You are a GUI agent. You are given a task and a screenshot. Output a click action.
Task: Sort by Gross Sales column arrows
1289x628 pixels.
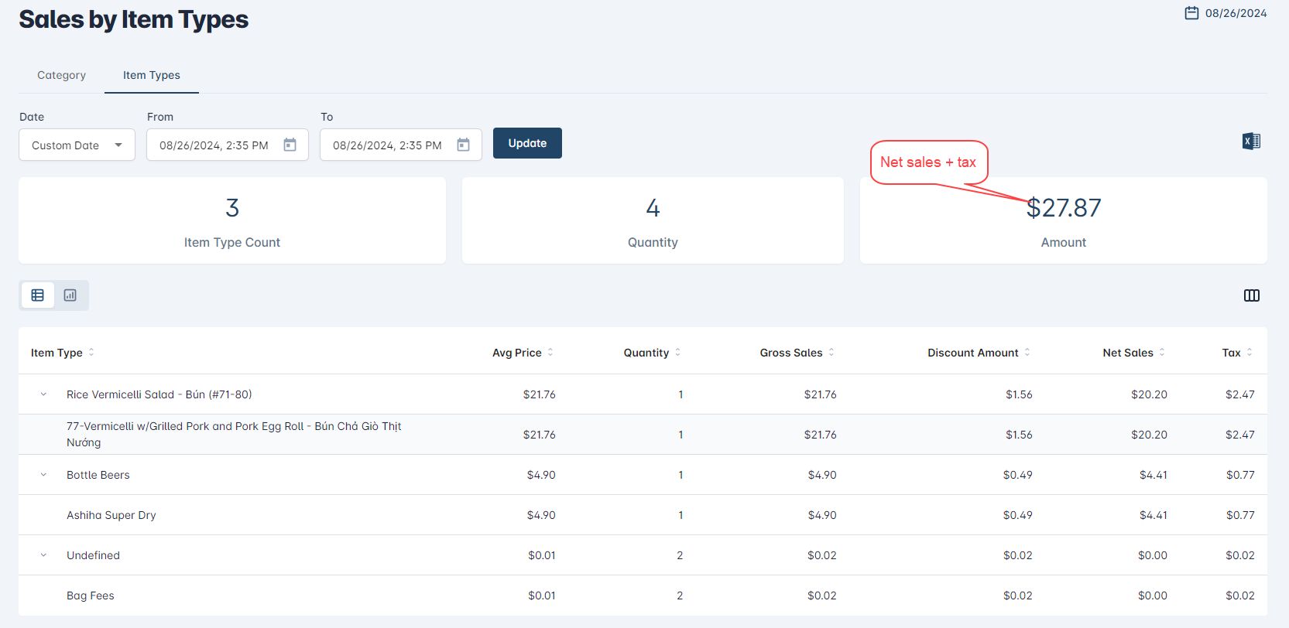point(831,353)
